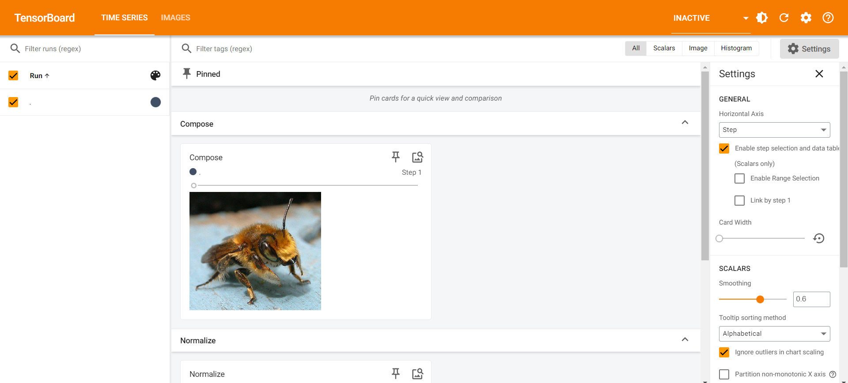Show actual image size on Normalize card
848x383 pixels.
417,374
